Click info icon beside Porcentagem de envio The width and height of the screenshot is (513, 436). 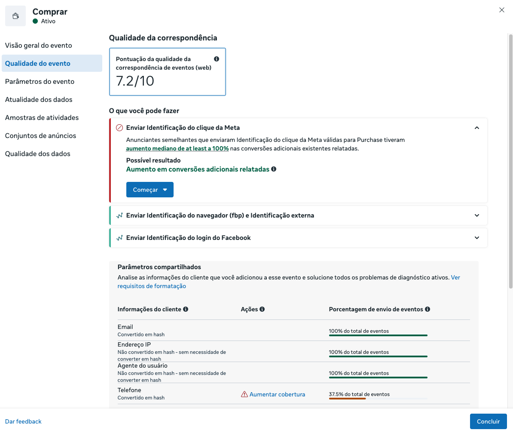[427, 309]
